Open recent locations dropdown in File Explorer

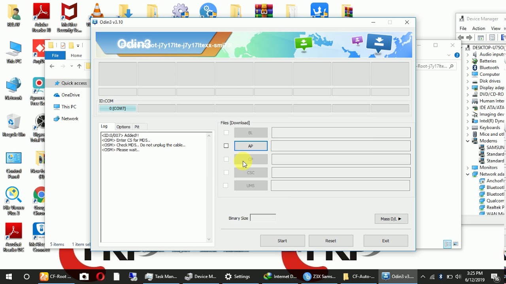coord(72,66)
